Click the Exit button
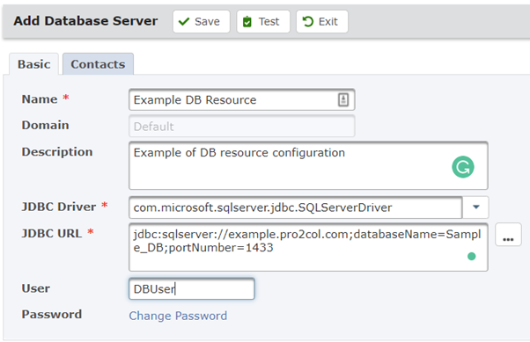 322,22
